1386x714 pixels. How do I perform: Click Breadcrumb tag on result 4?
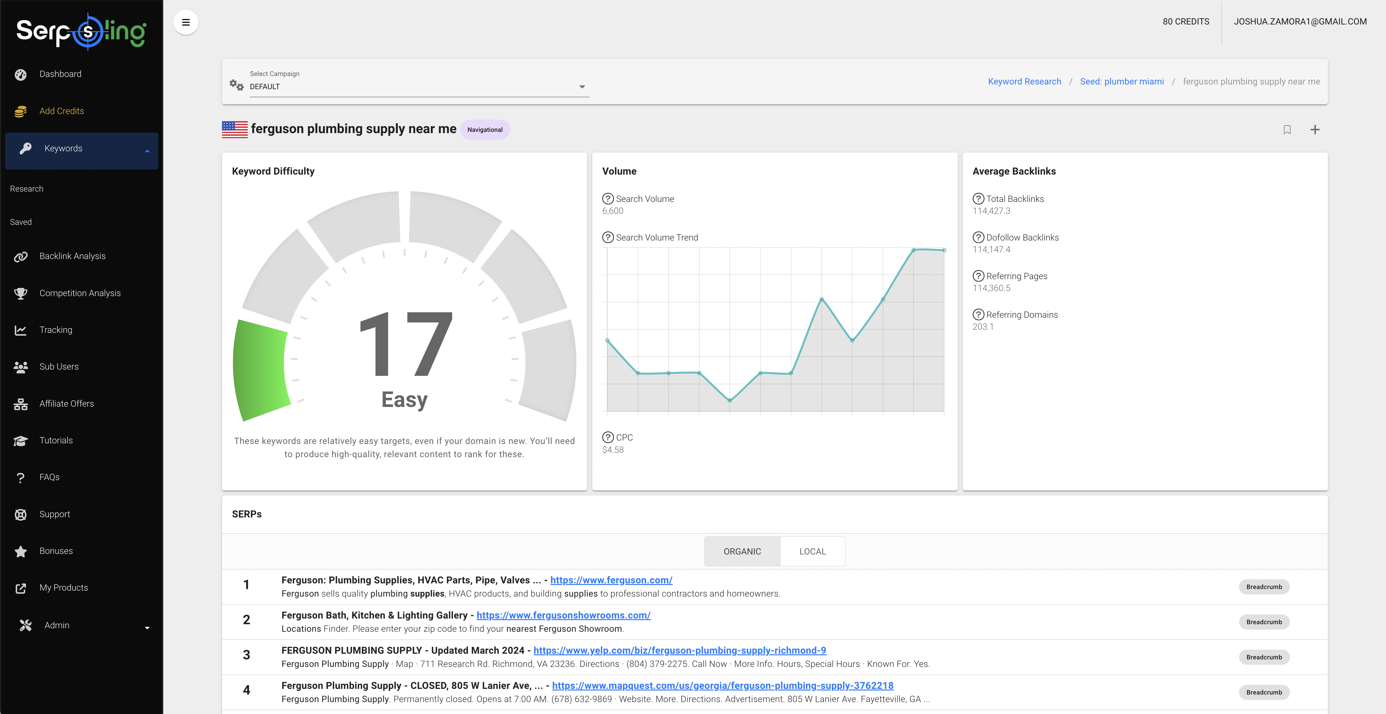click(1264, 692)
